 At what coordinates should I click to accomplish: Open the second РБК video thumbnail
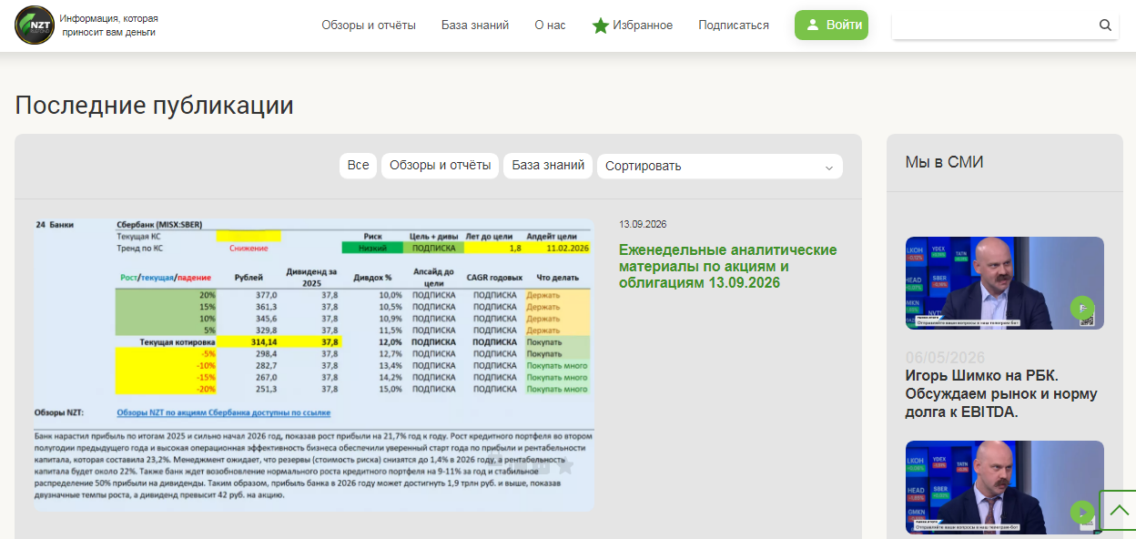1005,487
